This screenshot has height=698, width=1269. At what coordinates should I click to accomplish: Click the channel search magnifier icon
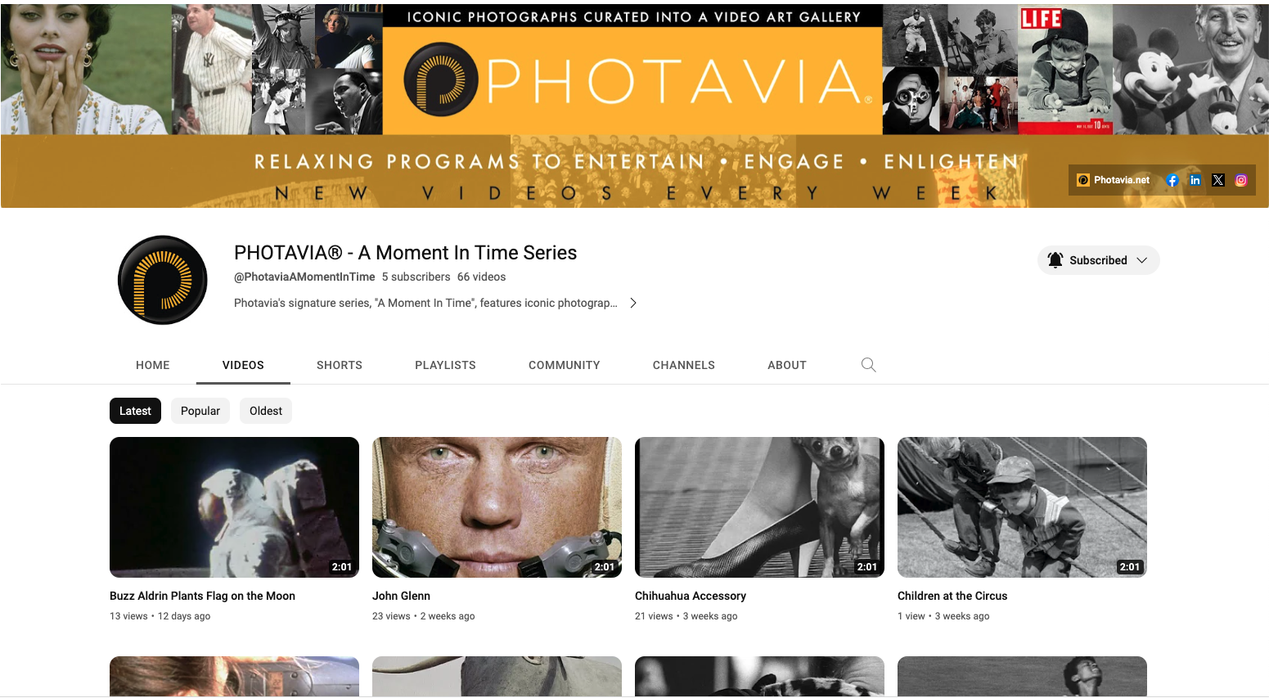tap(869, 365)
